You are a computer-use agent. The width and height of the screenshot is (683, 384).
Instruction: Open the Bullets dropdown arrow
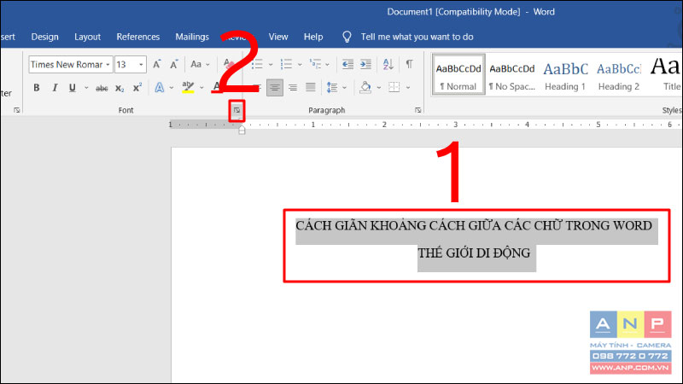[x=271, y=65]
